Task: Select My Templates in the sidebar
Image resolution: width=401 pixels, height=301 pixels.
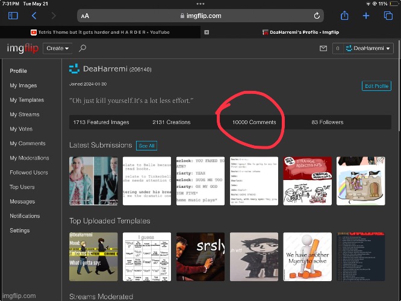Action: [26, 100]
